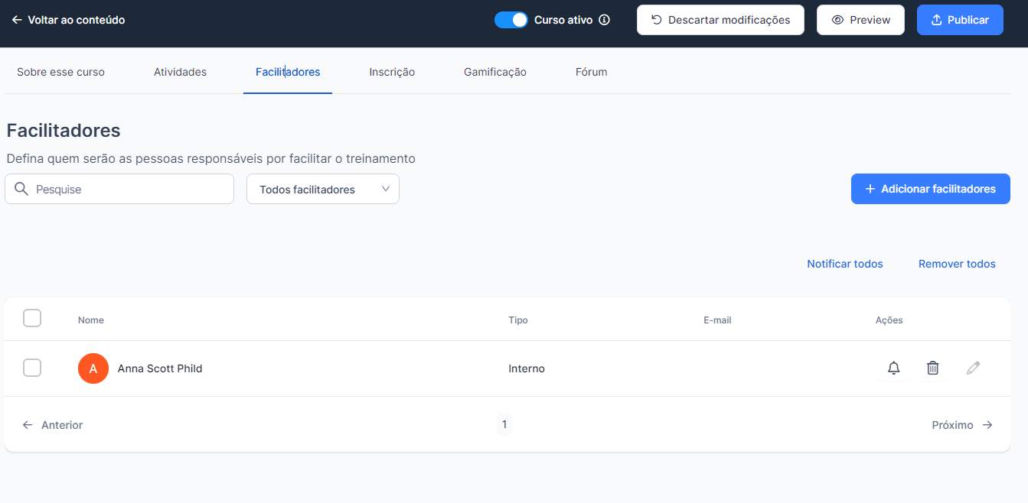Check the select-all checkbox in table header
The width and height of the screenshot is (1028, 503).
pos(32,318)
